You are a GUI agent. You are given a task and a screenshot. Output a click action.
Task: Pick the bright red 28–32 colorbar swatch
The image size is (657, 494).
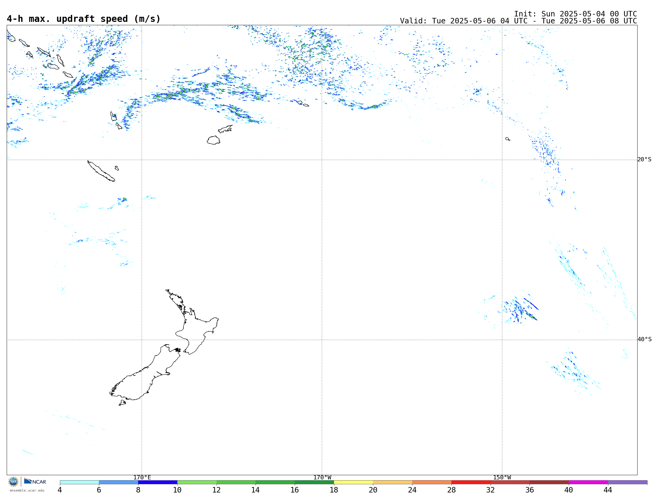point(471,482)
